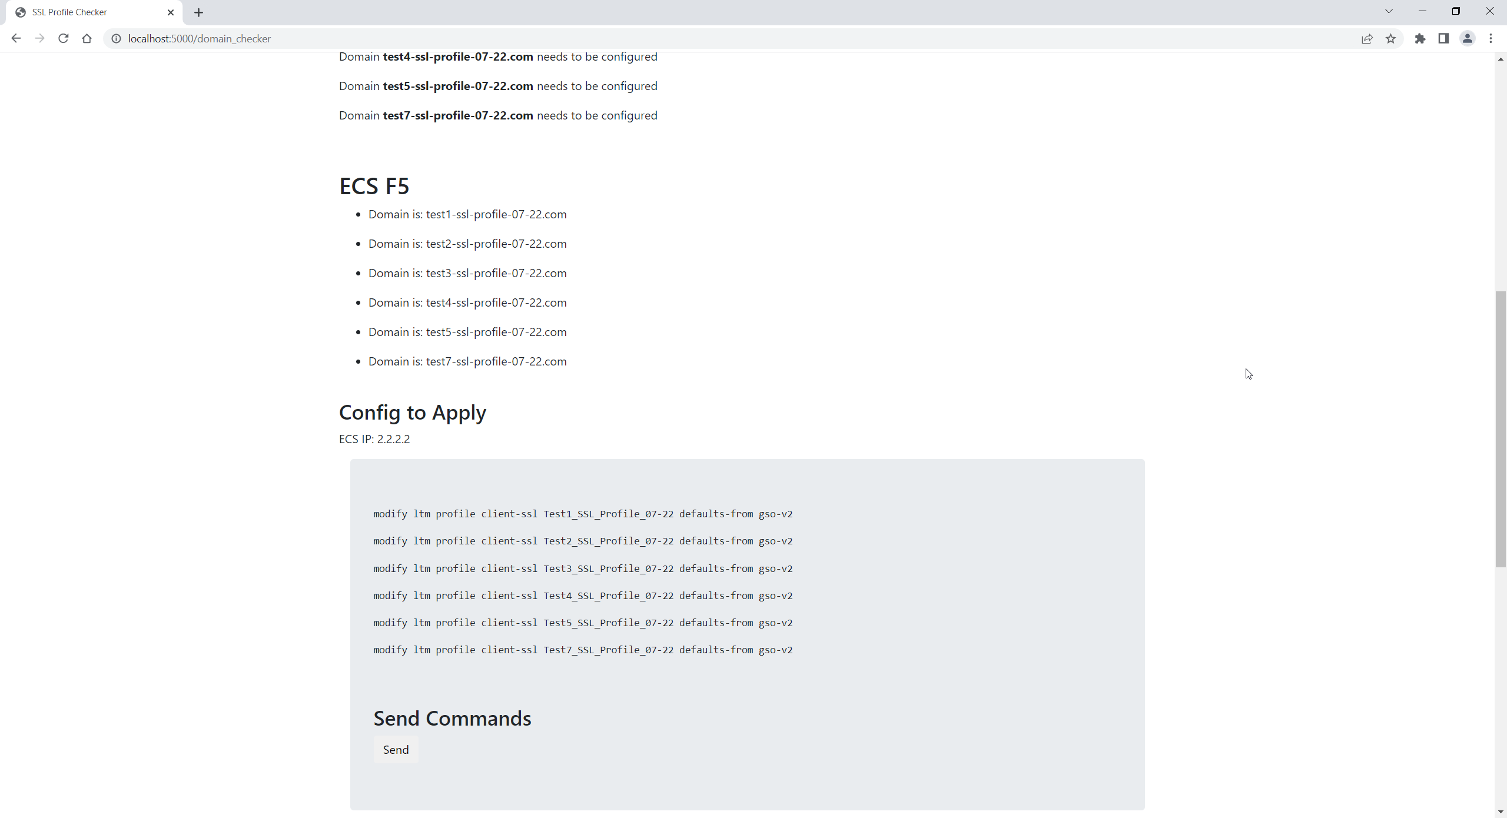Image resolution: width=1507 pixels, height=818 pixels.
Task: View site information icon in address bar
Action: (x=117, y=38)
